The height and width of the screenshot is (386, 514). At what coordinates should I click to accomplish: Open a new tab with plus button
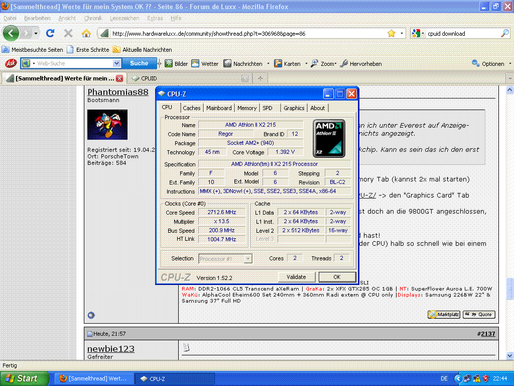pyautogui.click(x=261, y=78)
